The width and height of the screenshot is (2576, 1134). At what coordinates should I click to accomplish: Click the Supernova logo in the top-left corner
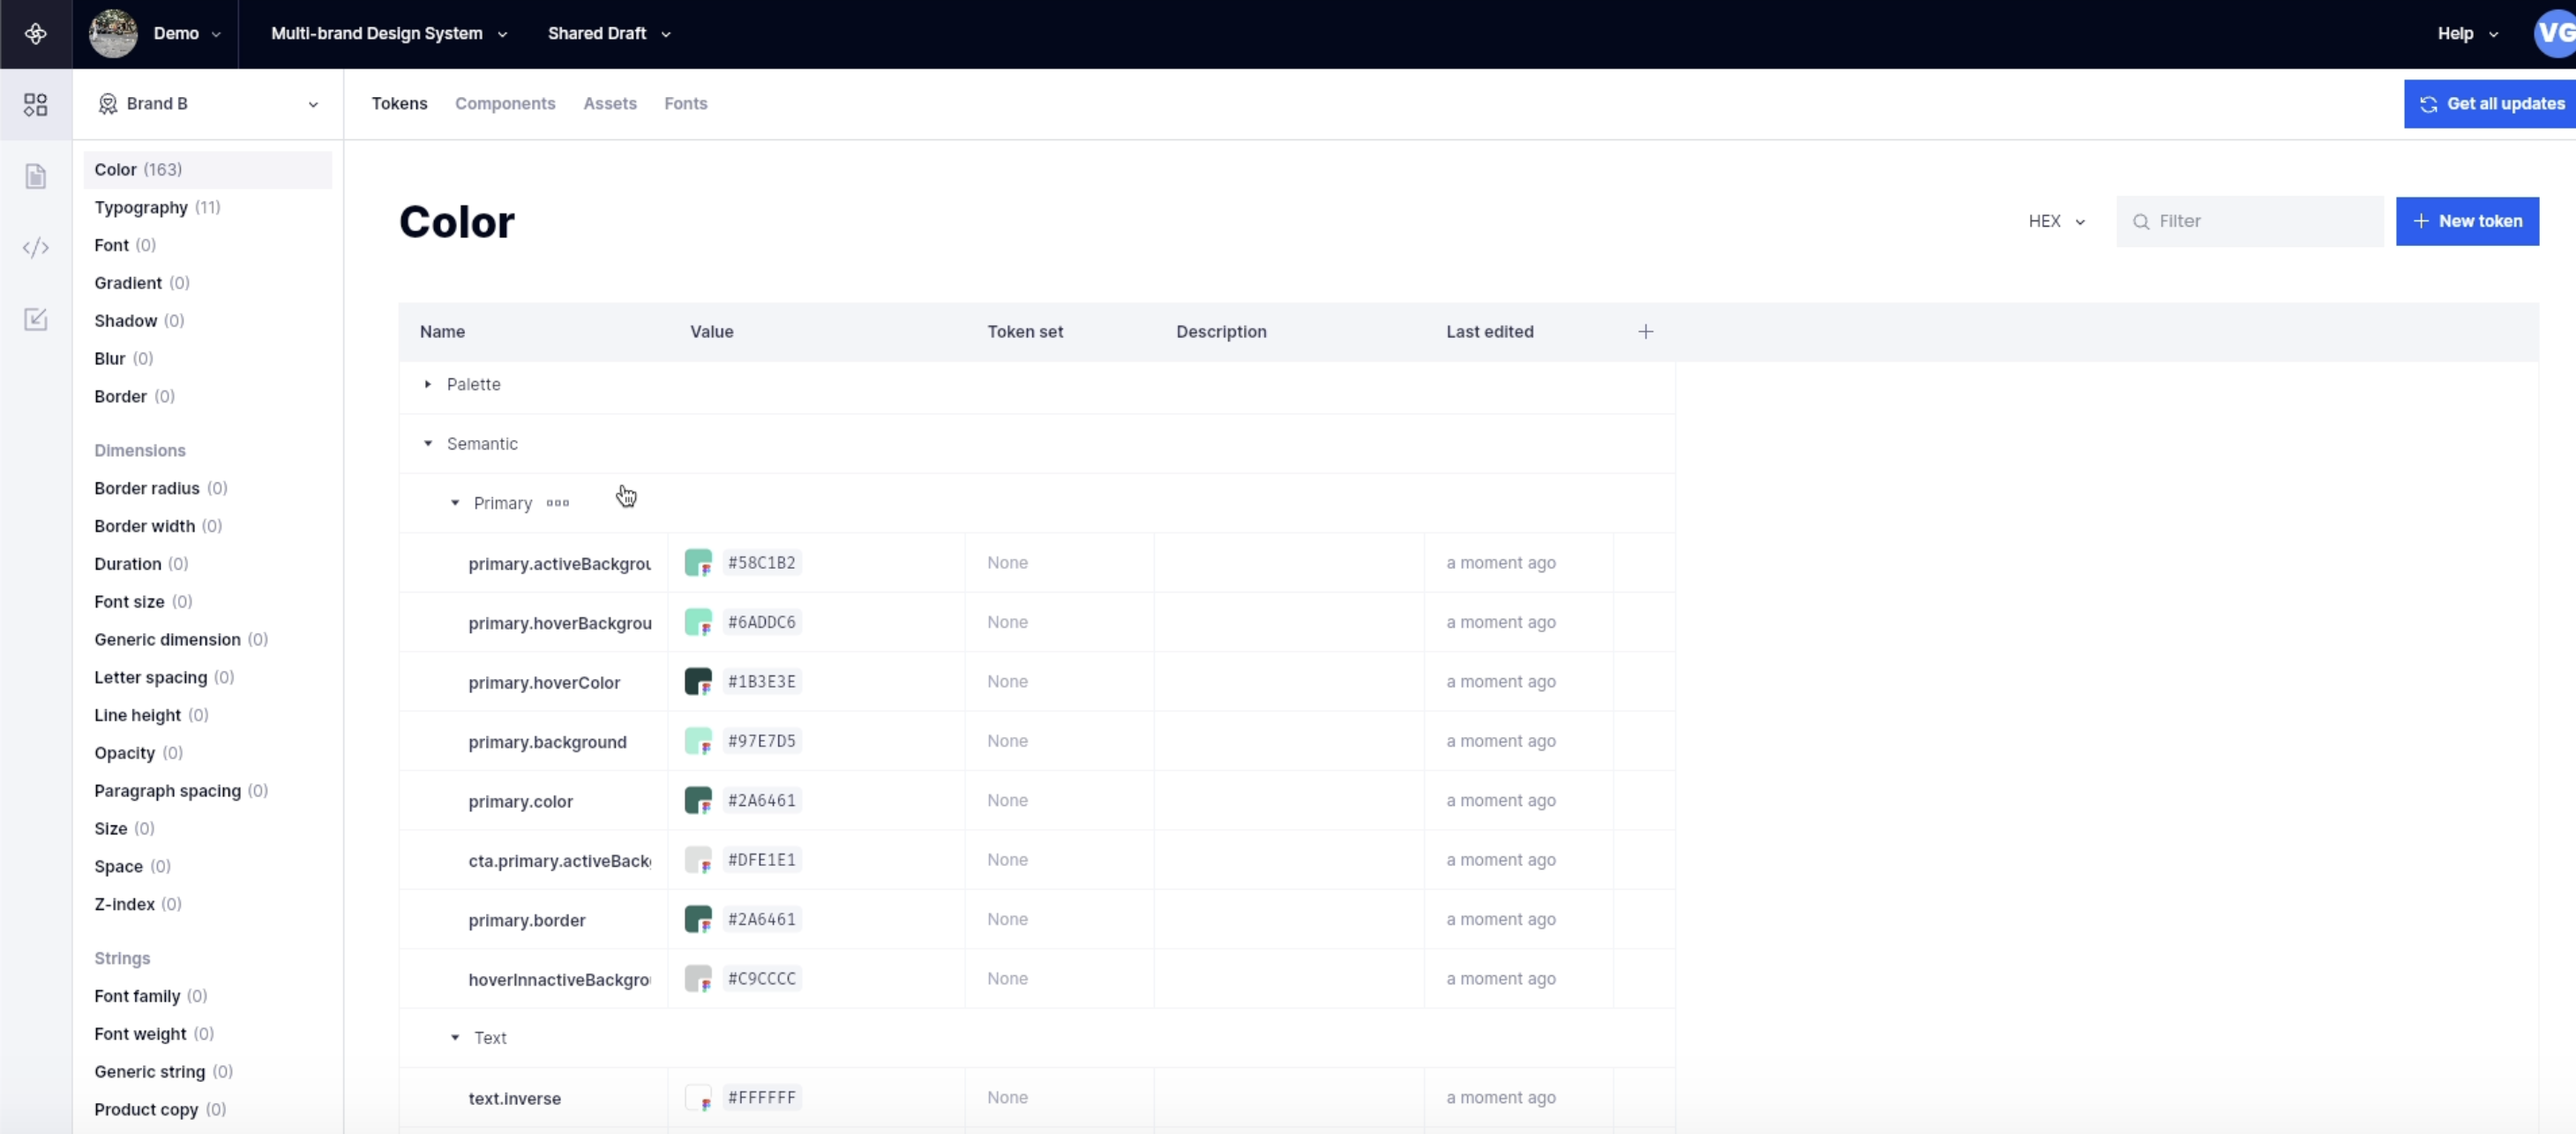(x=36, y=33)
